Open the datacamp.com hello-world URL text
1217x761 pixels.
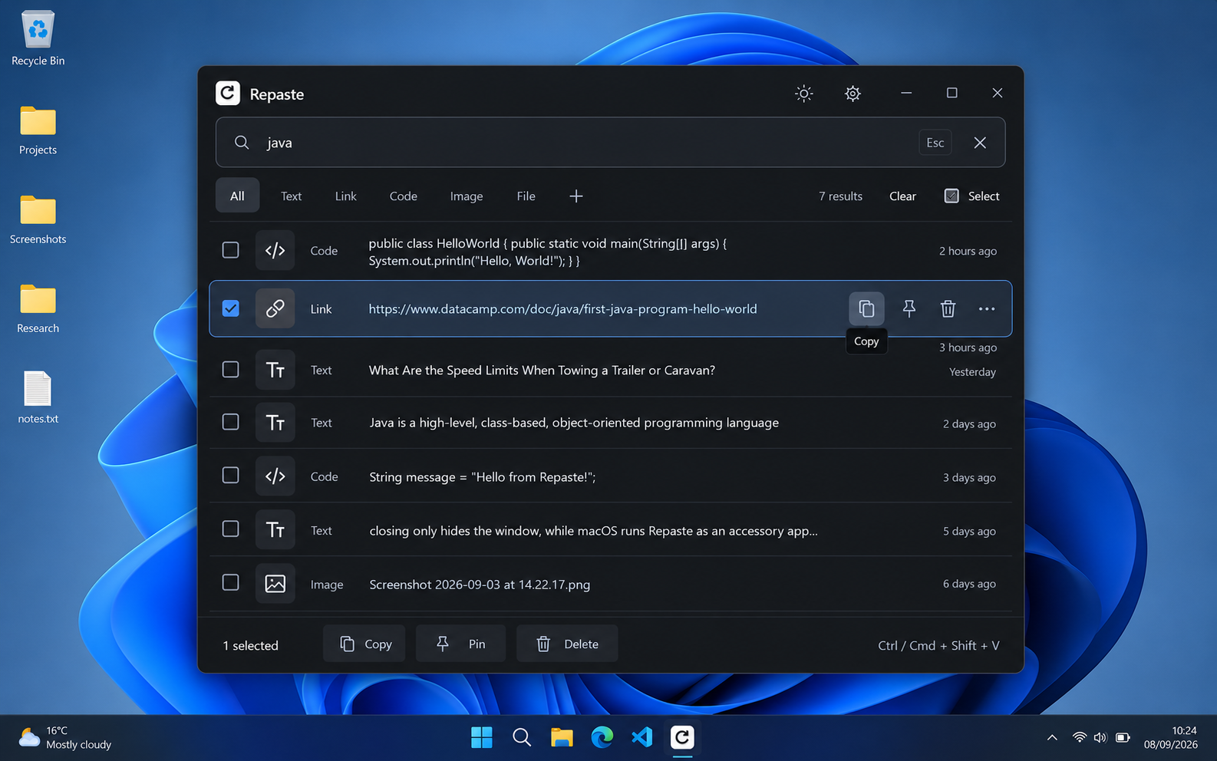click(562, 309)
